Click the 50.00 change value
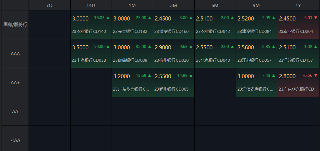 click(99, 47)
